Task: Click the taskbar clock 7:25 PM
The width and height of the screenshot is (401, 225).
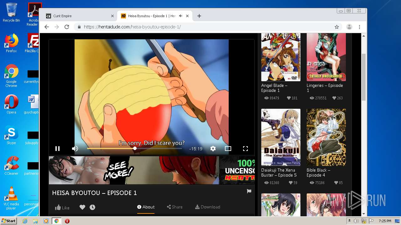Action: pos(385,221)
